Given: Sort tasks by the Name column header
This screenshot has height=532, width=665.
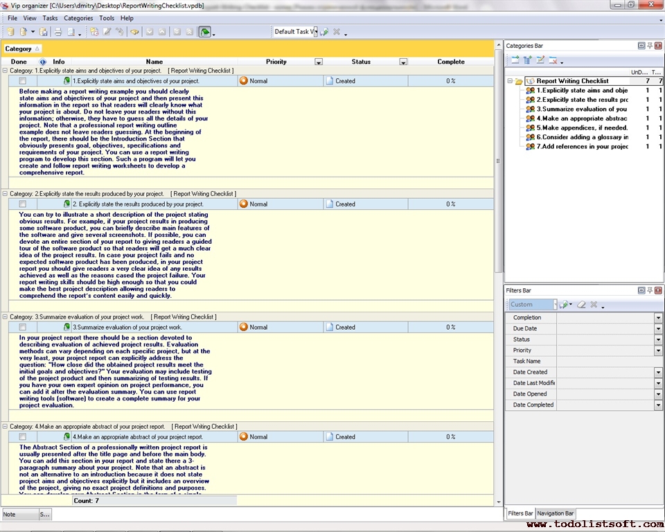Looking at the screenshot, I should coord(154,62).
